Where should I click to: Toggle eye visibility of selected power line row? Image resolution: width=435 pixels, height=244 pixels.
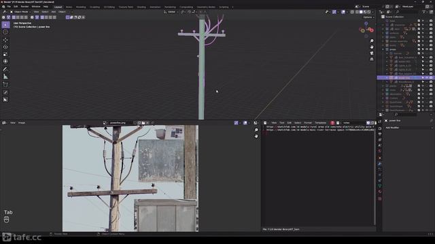point(427,78)
